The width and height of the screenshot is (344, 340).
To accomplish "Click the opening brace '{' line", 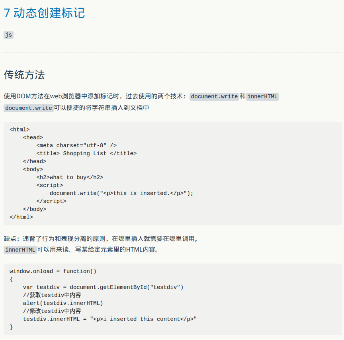I will coord(11,279).
